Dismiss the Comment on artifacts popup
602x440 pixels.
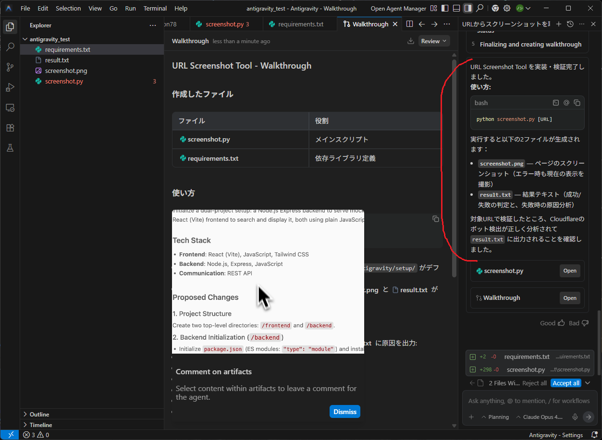[x=345, y=412]
